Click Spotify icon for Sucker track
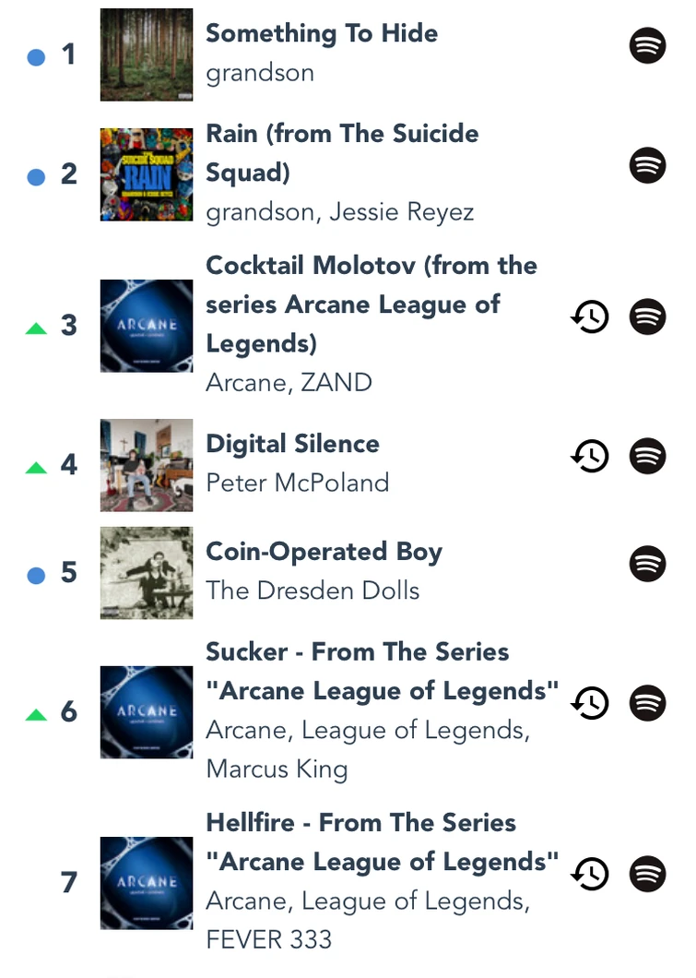Screen dimensions: 696x978 (x=647, y=703)
